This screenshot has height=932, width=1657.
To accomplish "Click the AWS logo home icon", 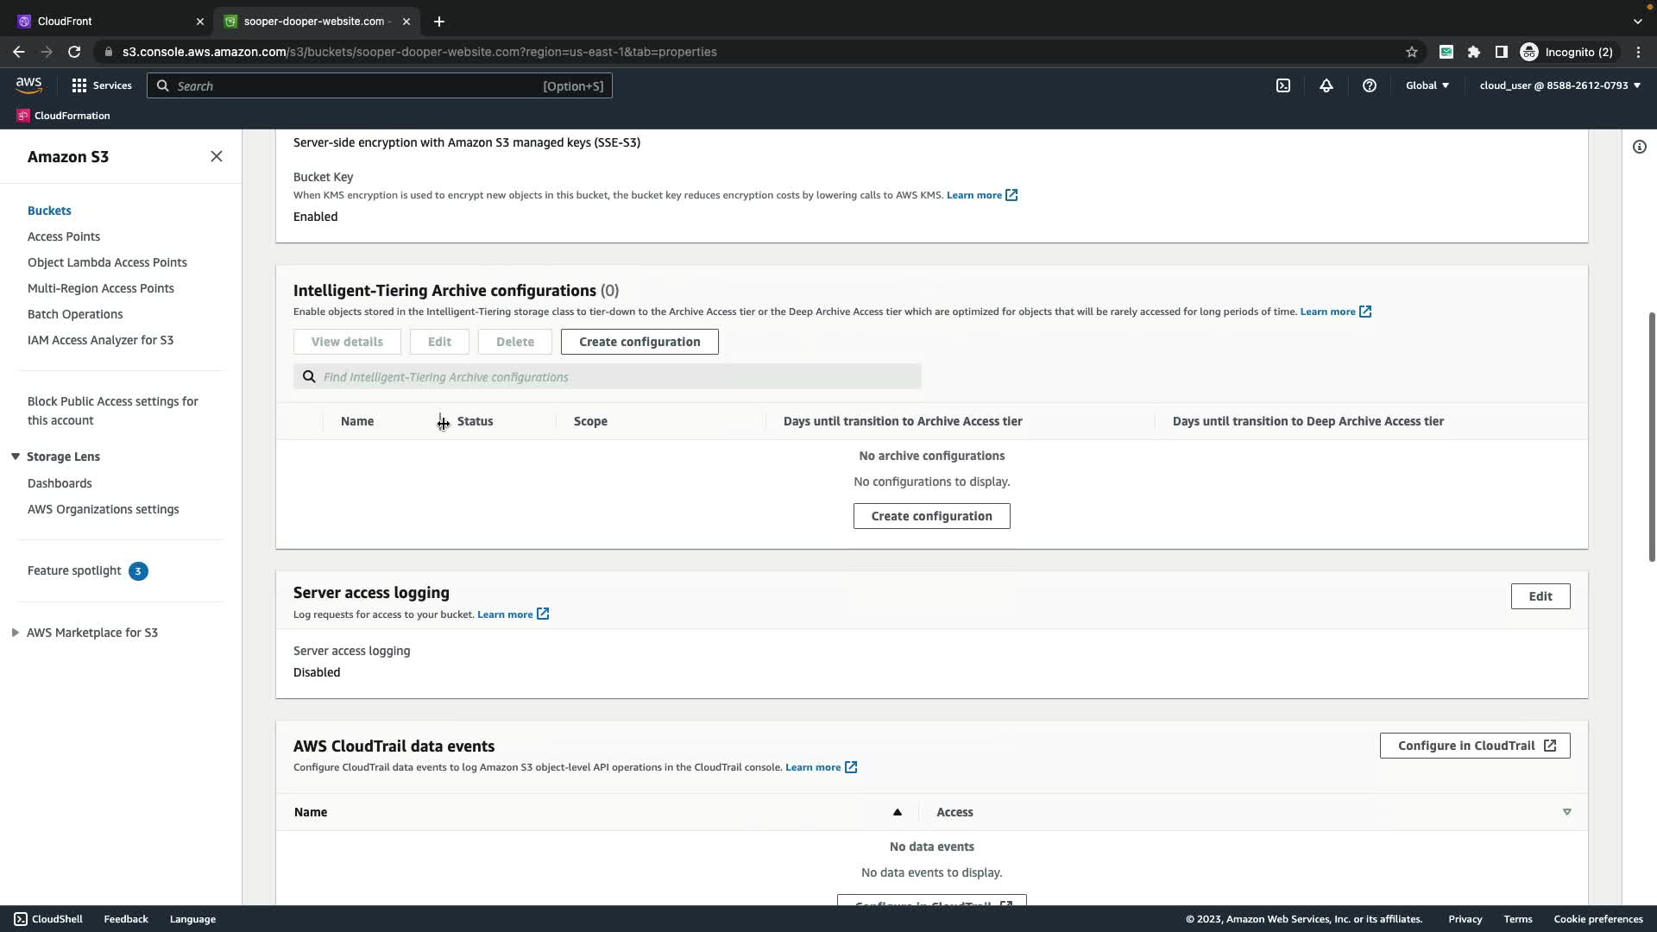I will (28, 85).
